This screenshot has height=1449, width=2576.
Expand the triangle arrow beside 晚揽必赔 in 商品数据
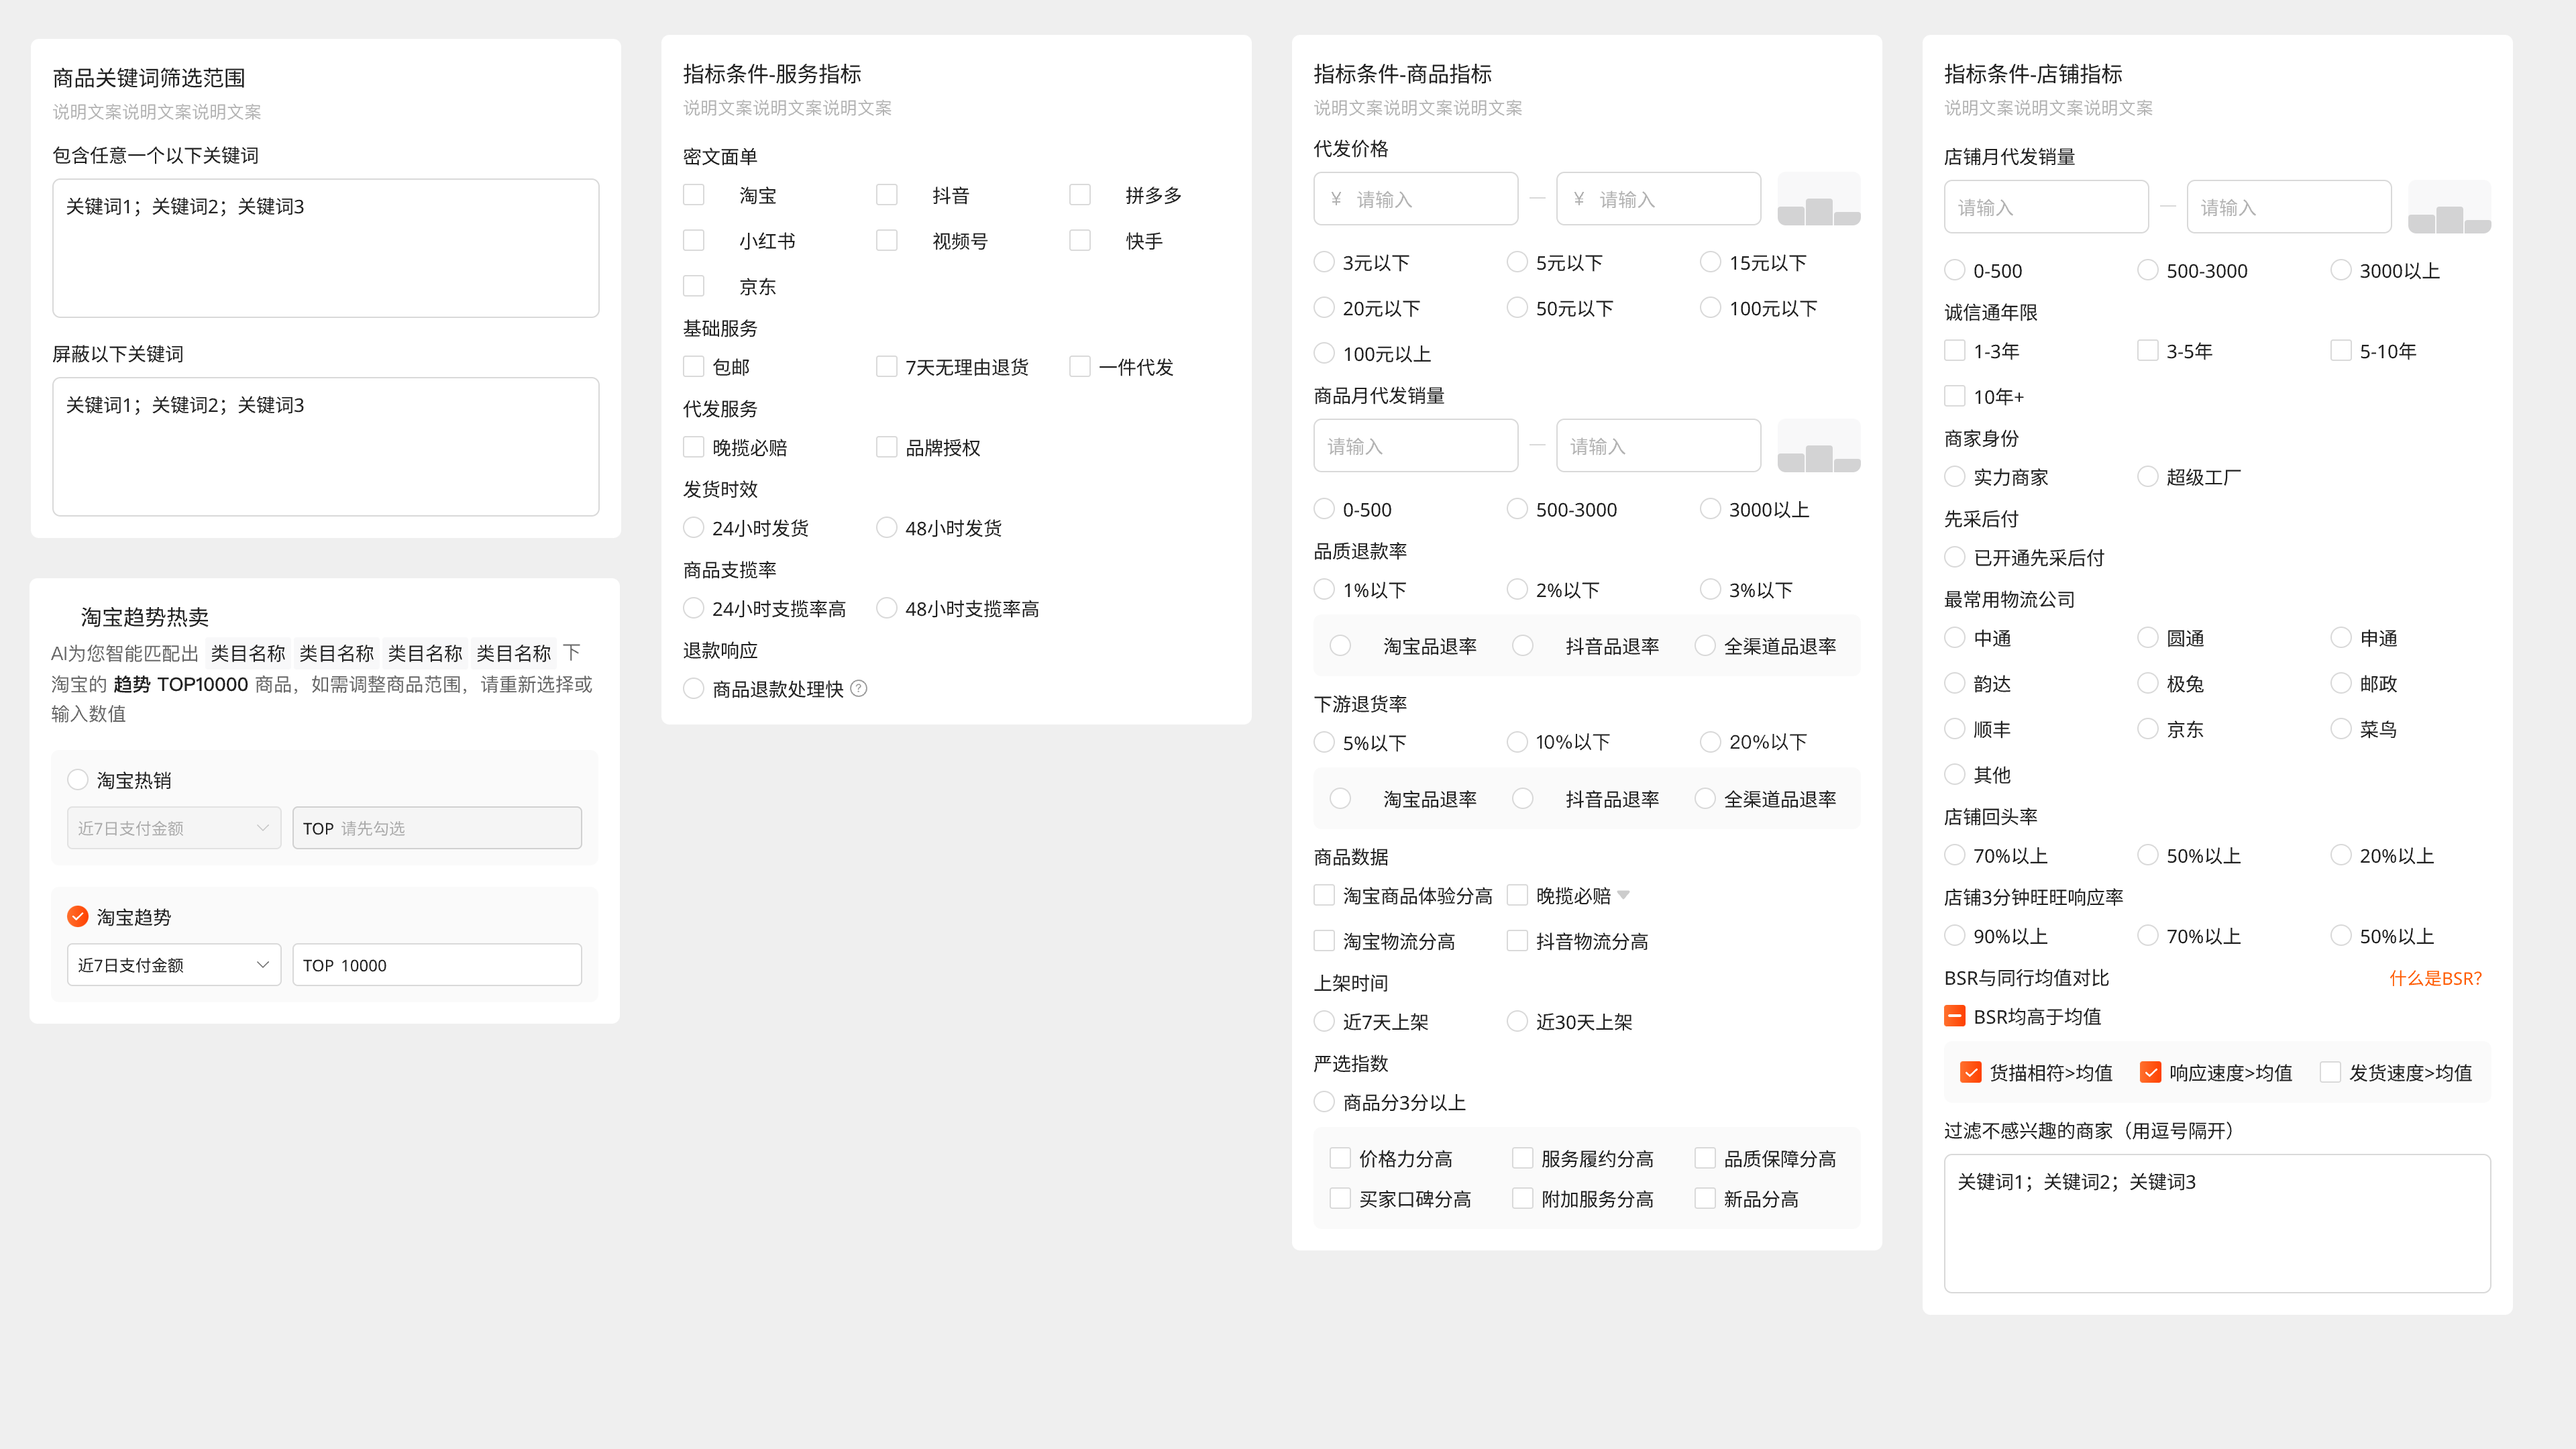point(1623,894)
